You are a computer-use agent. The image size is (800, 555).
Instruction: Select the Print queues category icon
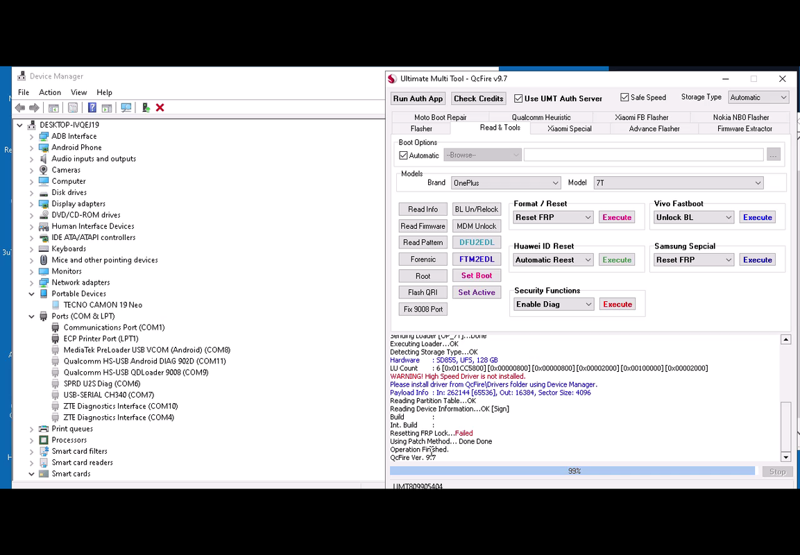[x=44, y=429]
